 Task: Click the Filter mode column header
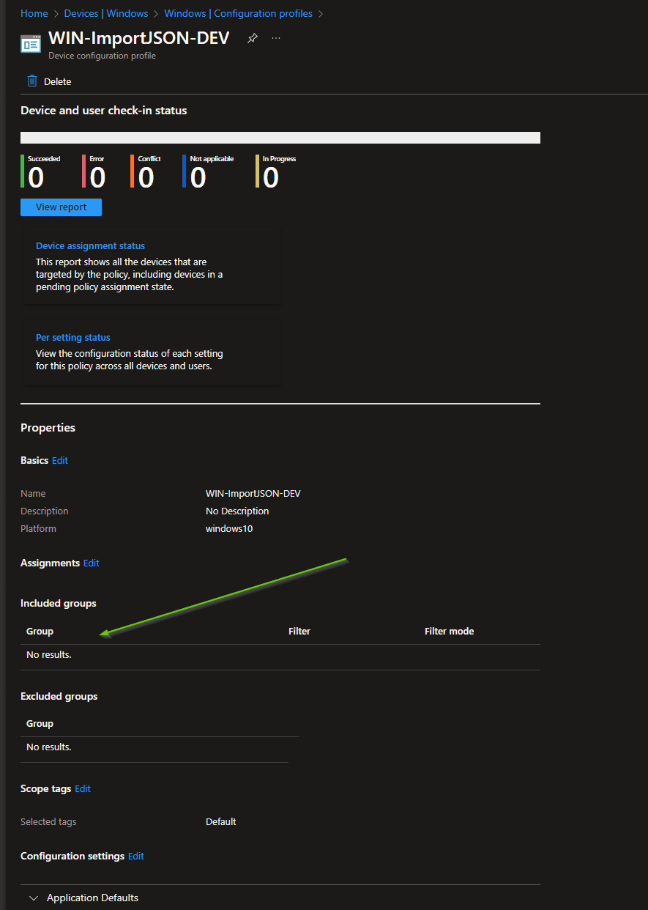pyautogui.click(x=449, y=632)
